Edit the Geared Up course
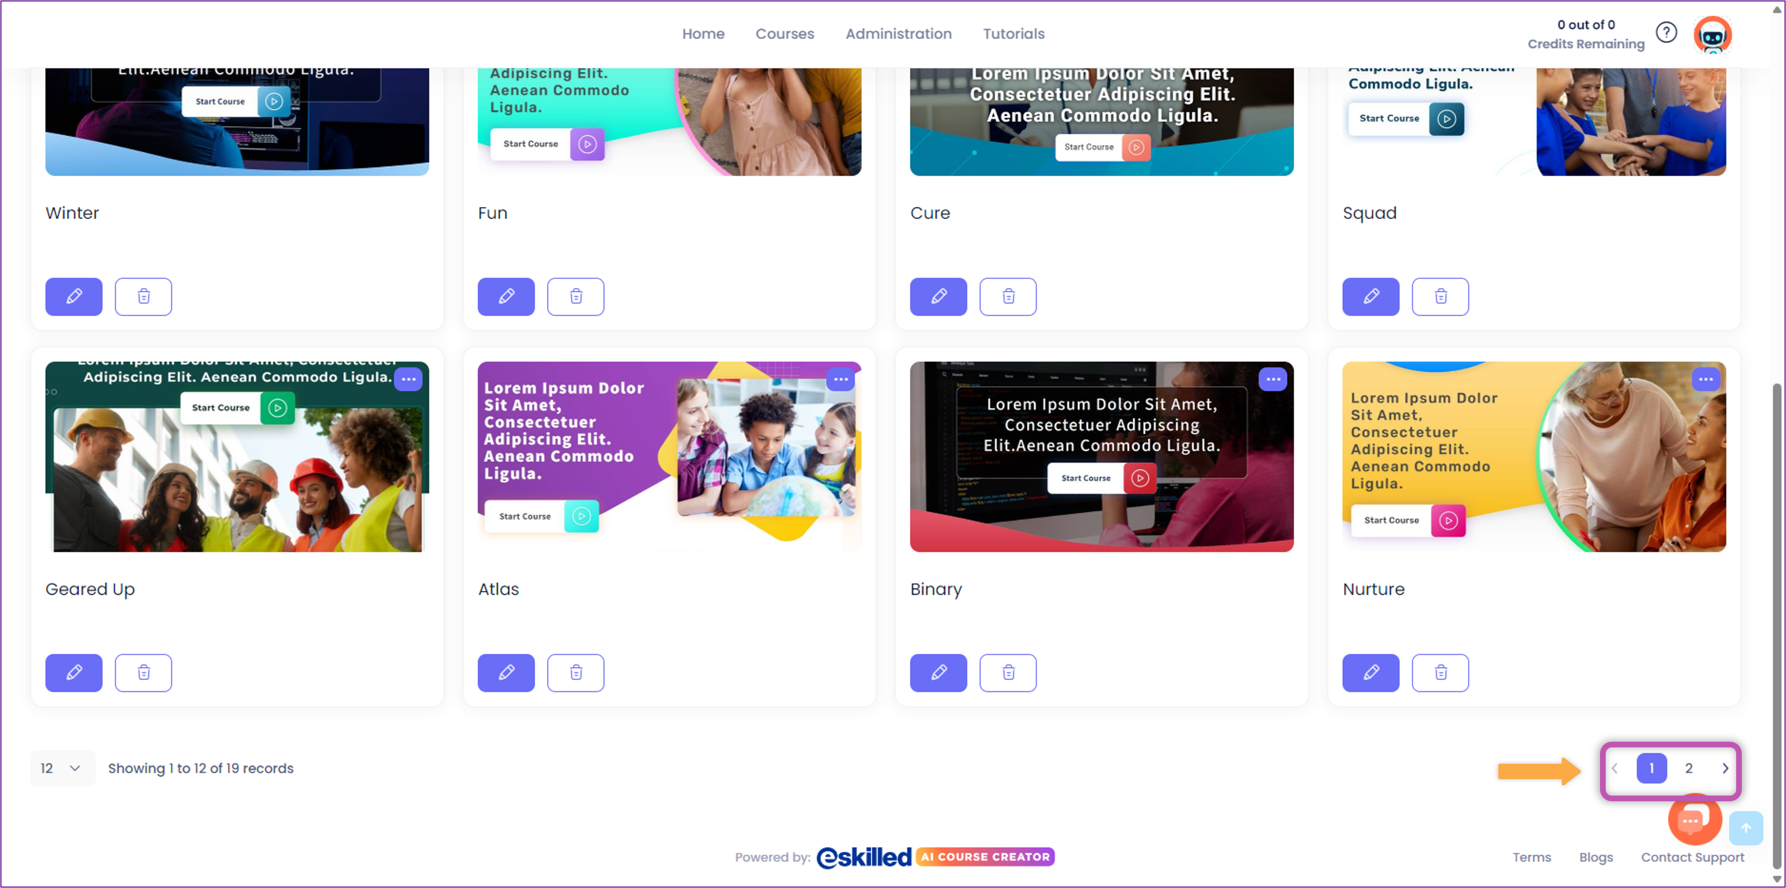Screen dimensions: 1786x888 (73, 672)
